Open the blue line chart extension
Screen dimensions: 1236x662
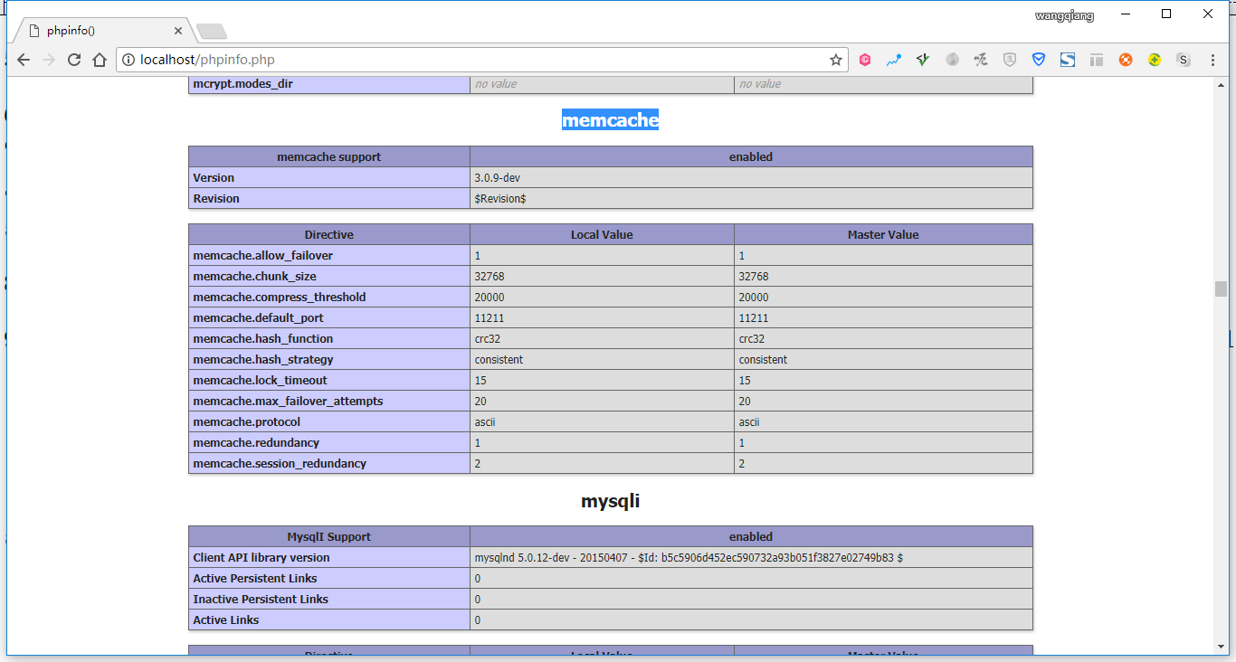pyautogui.click(x=894, y=60)
